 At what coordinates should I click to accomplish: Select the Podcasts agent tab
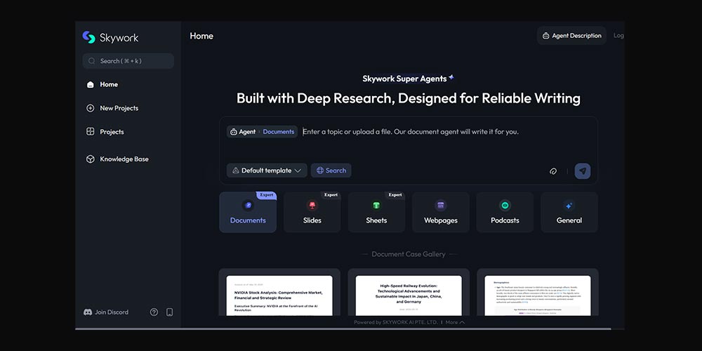coord(505,212)
